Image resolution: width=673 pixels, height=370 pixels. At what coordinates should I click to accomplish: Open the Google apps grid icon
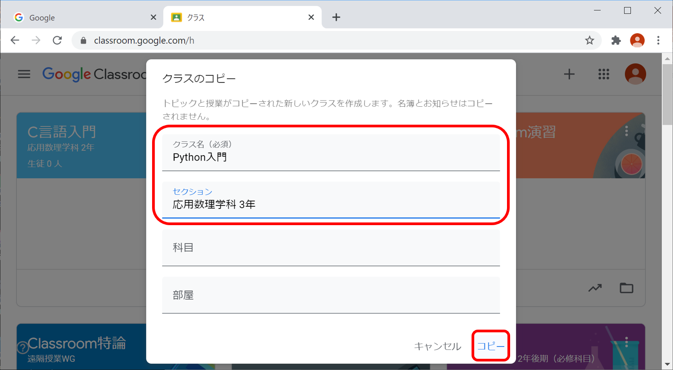click(604, 74)
